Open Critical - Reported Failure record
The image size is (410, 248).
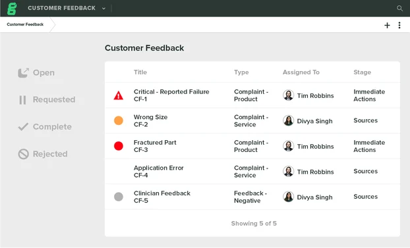point(171,92)
